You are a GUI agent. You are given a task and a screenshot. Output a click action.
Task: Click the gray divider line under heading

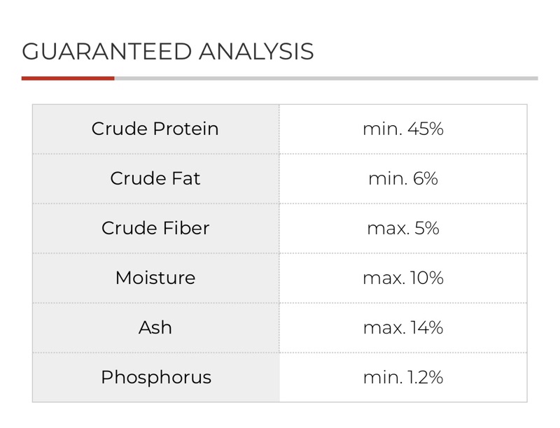[x=326, y=78]
